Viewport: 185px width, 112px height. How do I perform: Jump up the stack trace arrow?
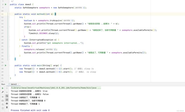(x=7, y=88)
